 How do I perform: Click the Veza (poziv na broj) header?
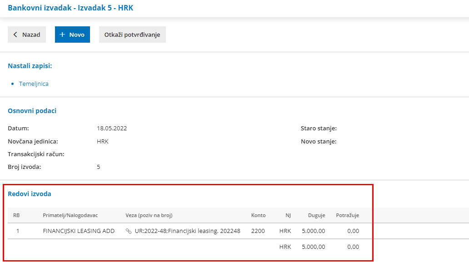pos(149,215)
